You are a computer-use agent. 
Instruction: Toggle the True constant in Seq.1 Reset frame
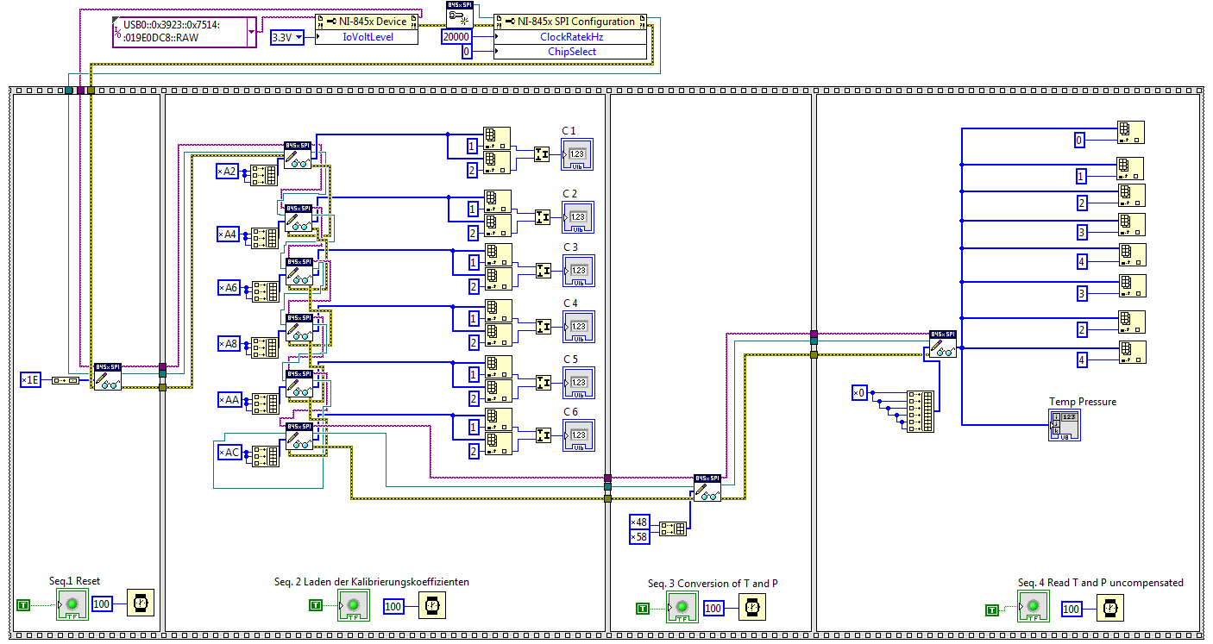[23, 605]
